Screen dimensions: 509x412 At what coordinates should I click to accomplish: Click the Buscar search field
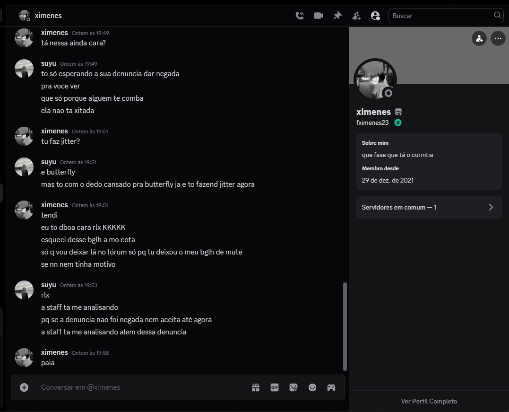click(x=446, y=16)
